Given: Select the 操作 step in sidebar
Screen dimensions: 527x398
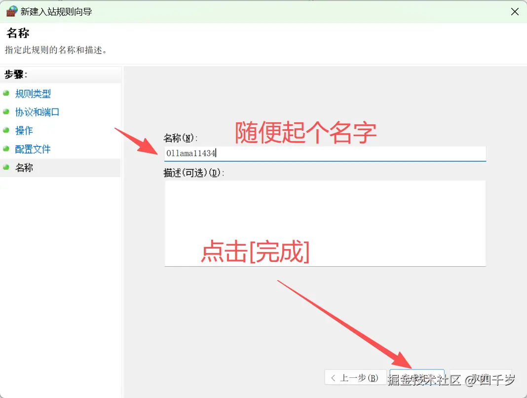Looking at the screenshot, I should [x=24, y=131].
